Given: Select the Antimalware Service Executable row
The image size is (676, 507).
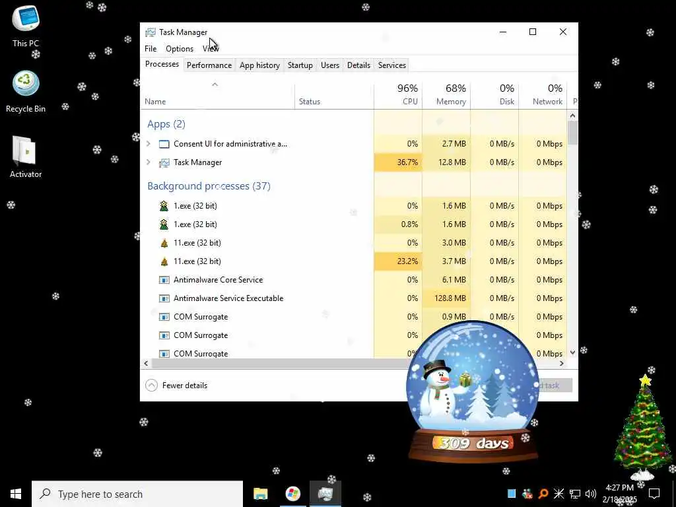Looking at the screenshot, I should point(354,298).
